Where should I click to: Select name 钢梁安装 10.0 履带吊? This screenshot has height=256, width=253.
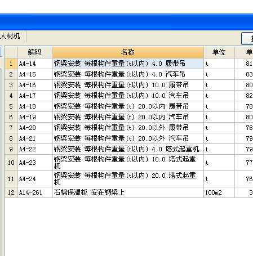[x=128, y=85]
